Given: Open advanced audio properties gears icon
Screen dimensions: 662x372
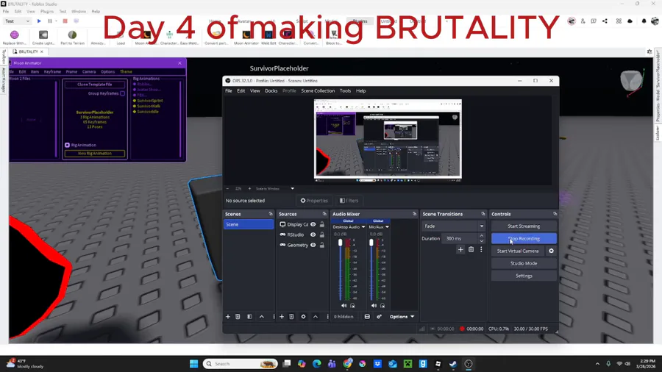Looking at the screenshot, I should pos(379,317).
